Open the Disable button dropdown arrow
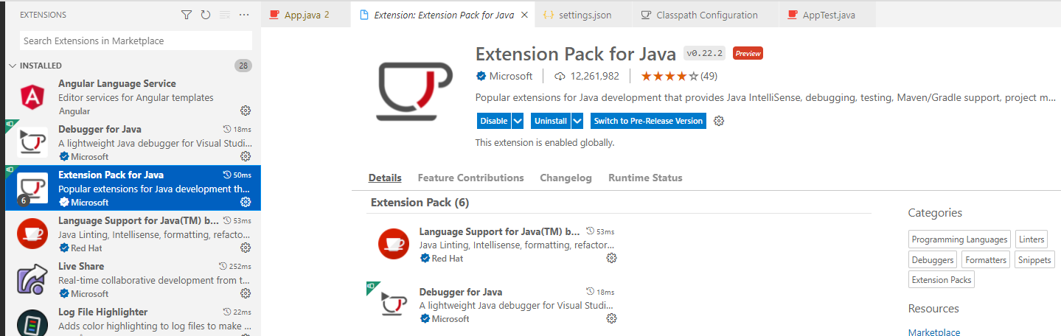 click(518, 121)
